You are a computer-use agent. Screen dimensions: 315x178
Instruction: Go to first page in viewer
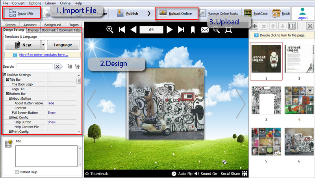pyautogui.click(x=122, y=30)
